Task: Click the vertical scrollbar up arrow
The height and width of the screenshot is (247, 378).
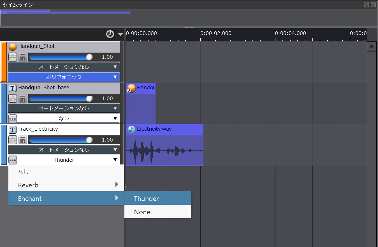Action: [372, 46]
